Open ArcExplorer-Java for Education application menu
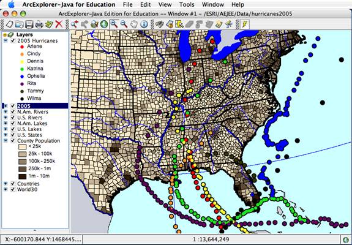Image resolution: width=352 pixels, height=245 pixels. point(69,4)
